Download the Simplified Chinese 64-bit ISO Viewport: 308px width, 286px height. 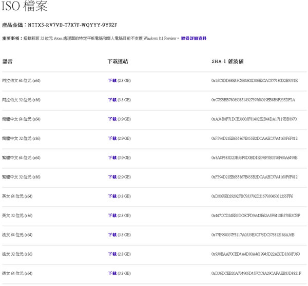(x=112, y=119)
